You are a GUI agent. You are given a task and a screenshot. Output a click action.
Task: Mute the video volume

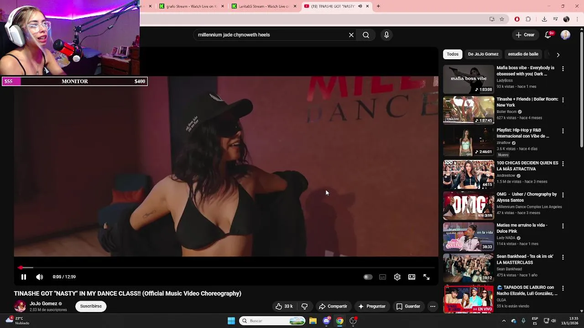pyautogui.click(x=40, y=277)
